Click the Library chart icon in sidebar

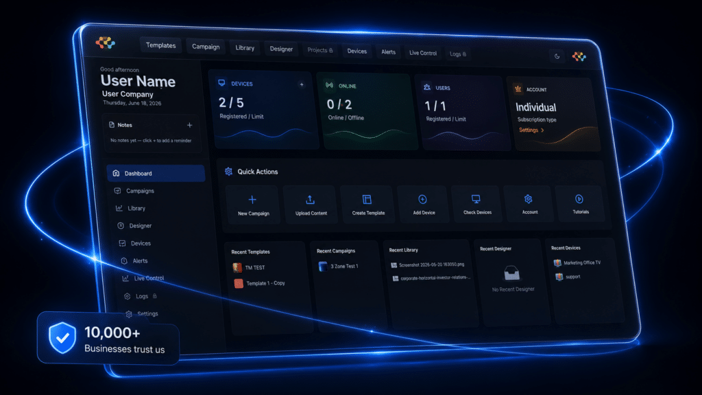pos(119,208)
